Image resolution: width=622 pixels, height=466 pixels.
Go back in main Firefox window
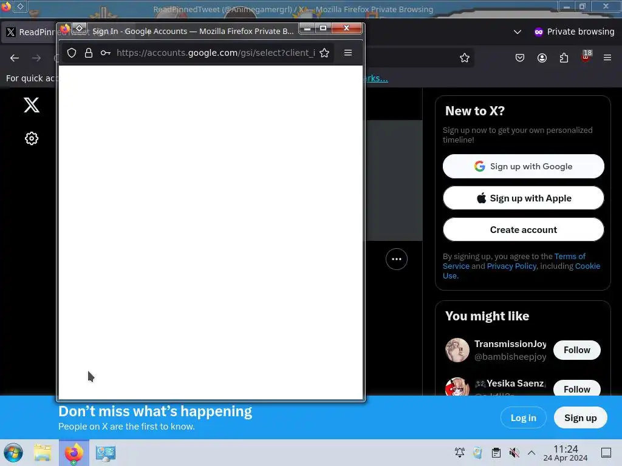point(15,58)
